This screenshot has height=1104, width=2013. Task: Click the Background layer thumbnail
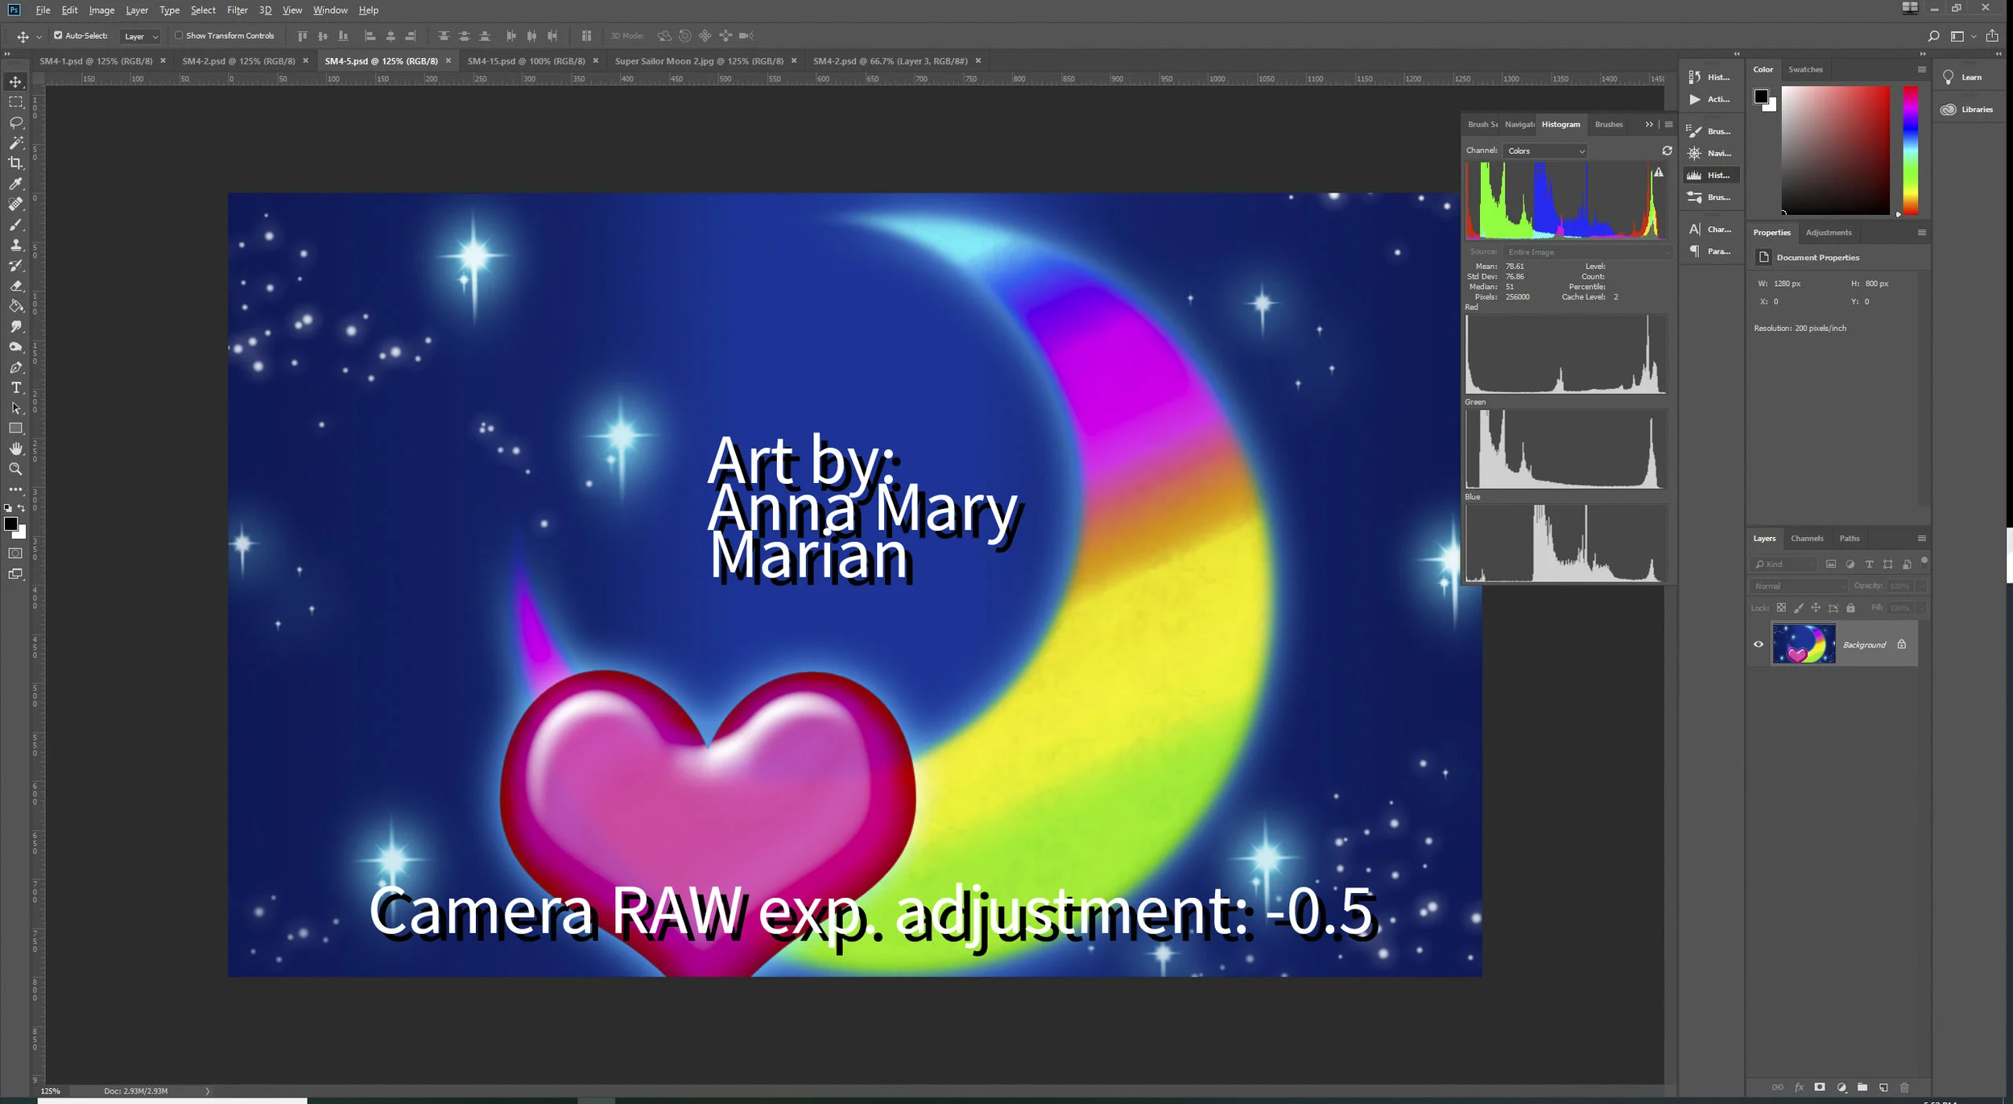pyautogui.click(x=1804, y=644)
